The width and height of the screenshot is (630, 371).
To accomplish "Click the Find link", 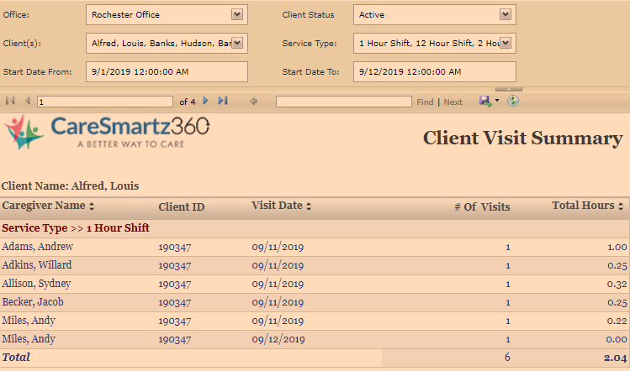I will coord(425,102).
